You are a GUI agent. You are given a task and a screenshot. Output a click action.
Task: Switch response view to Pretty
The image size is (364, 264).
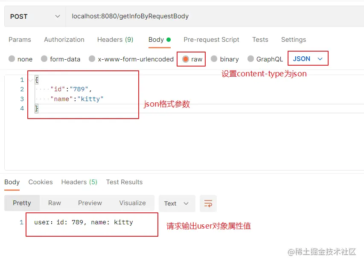click(x=22, y=203)
